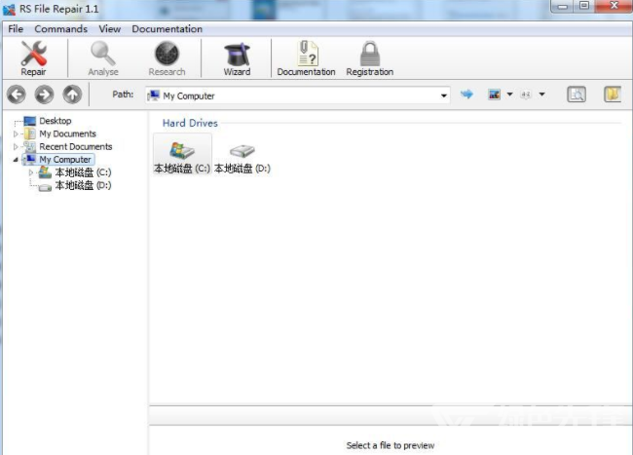633x455 pixels.
Task: Open the Commands menu
Action: pos(61,29)
